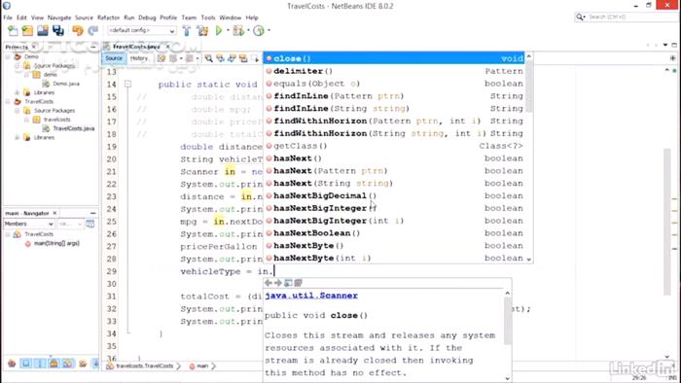Click the Save All toolbar icon
681x383 pixels.
point(58,30)
